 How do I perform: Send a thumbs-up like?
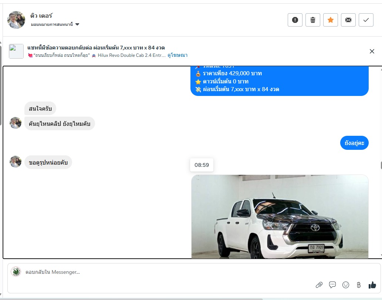click(372, 285)
